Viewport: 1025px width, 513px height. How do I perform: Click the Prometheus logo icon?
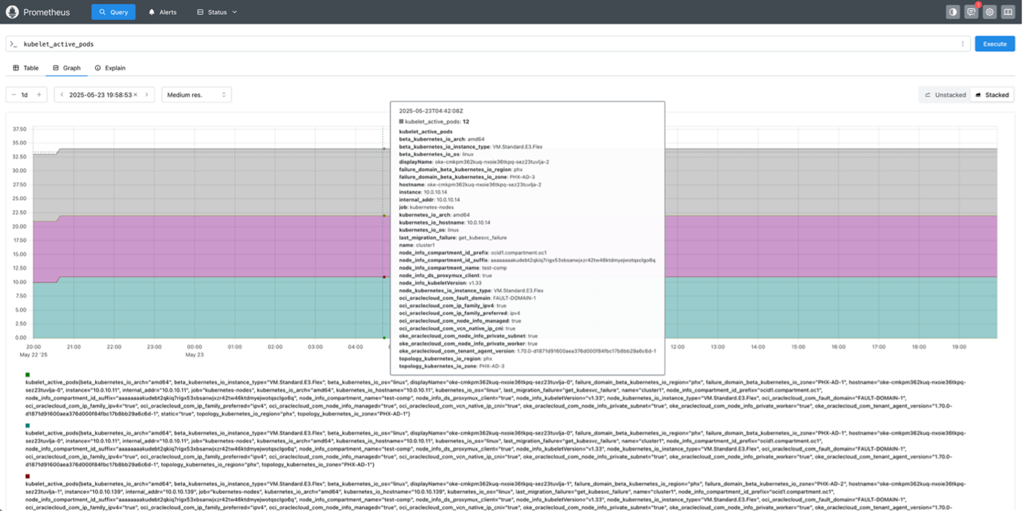pyautogui.click(x=12, y=12)
